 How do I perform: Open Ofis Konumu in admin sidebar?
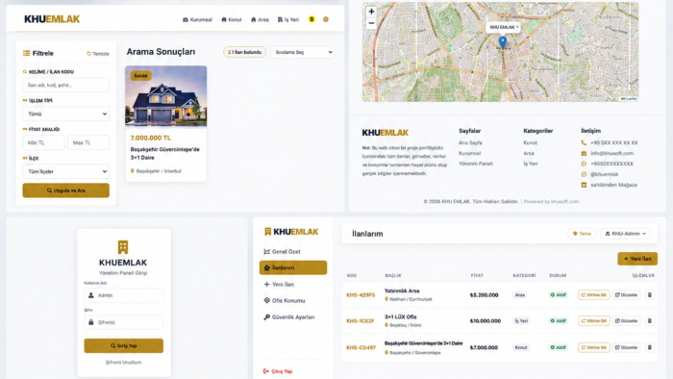(x=285, y=300)
